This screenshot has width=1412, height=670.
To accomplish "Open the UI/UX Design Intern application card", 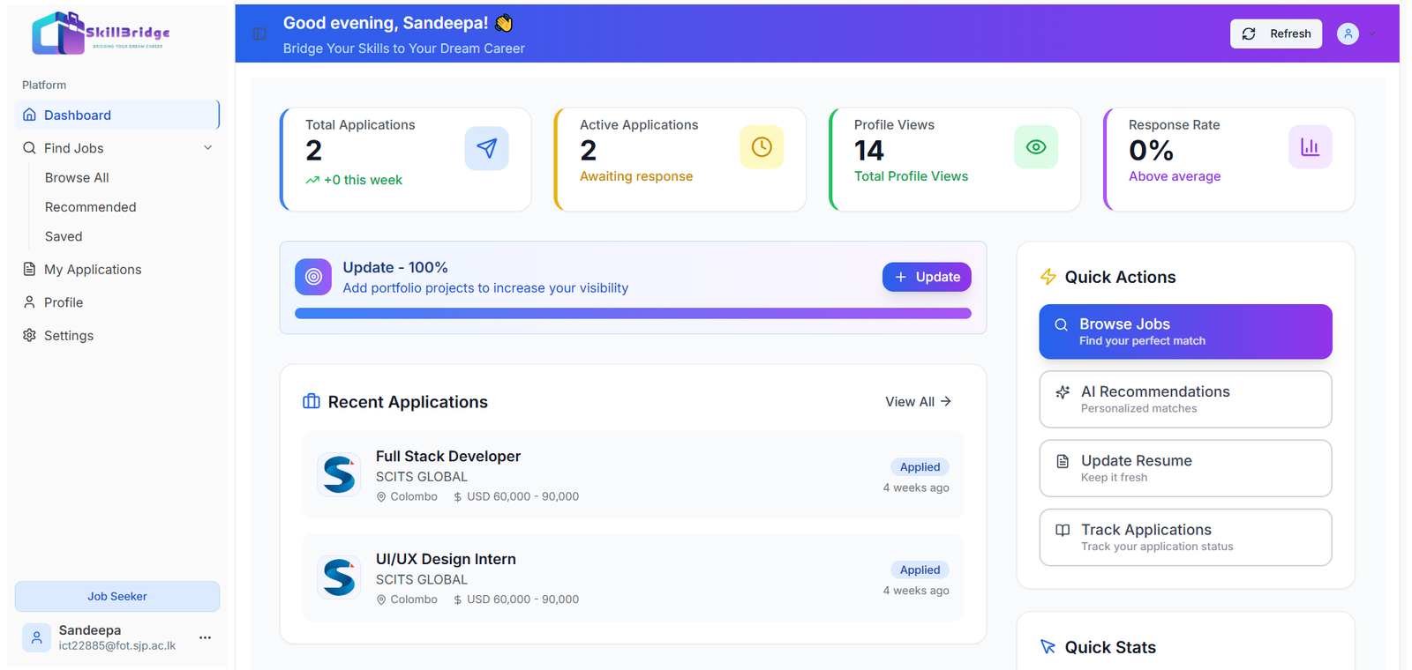I will pyautogui.click(x=632, y=577).
